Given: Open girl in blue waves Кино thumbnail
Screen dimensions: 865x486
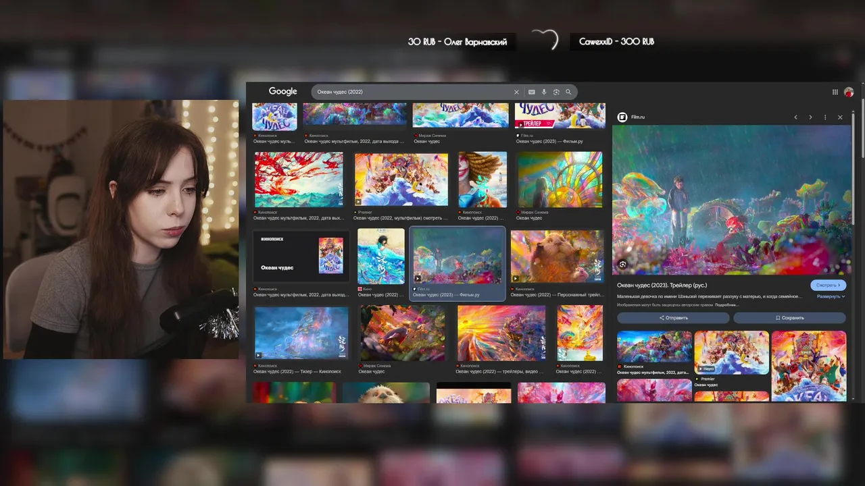Looking at the screenshot, I should [x=381, y=256].
